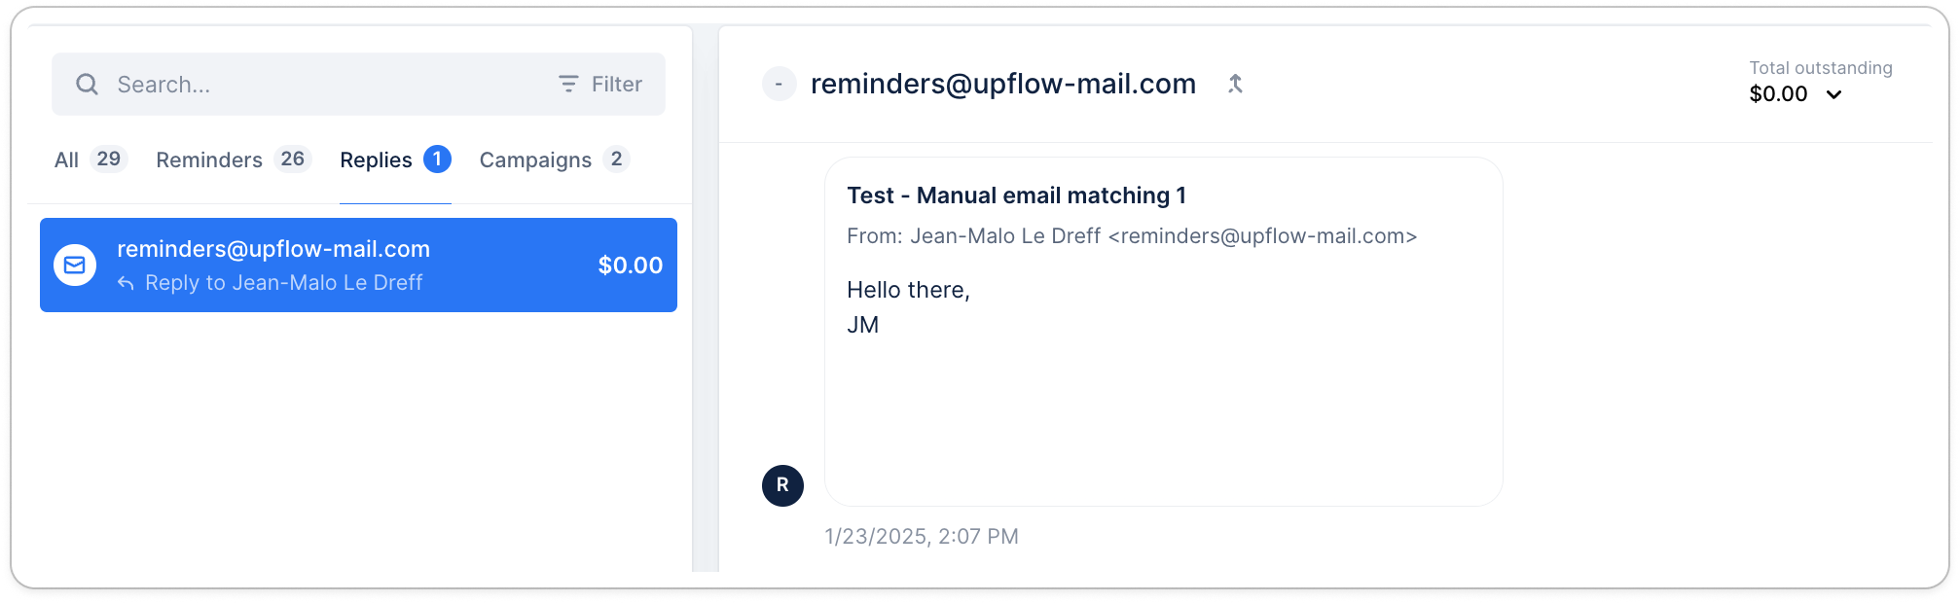Viewport: 1960px width, 603px height.
Task: Switch to the All tab
Action: (67, 160)
